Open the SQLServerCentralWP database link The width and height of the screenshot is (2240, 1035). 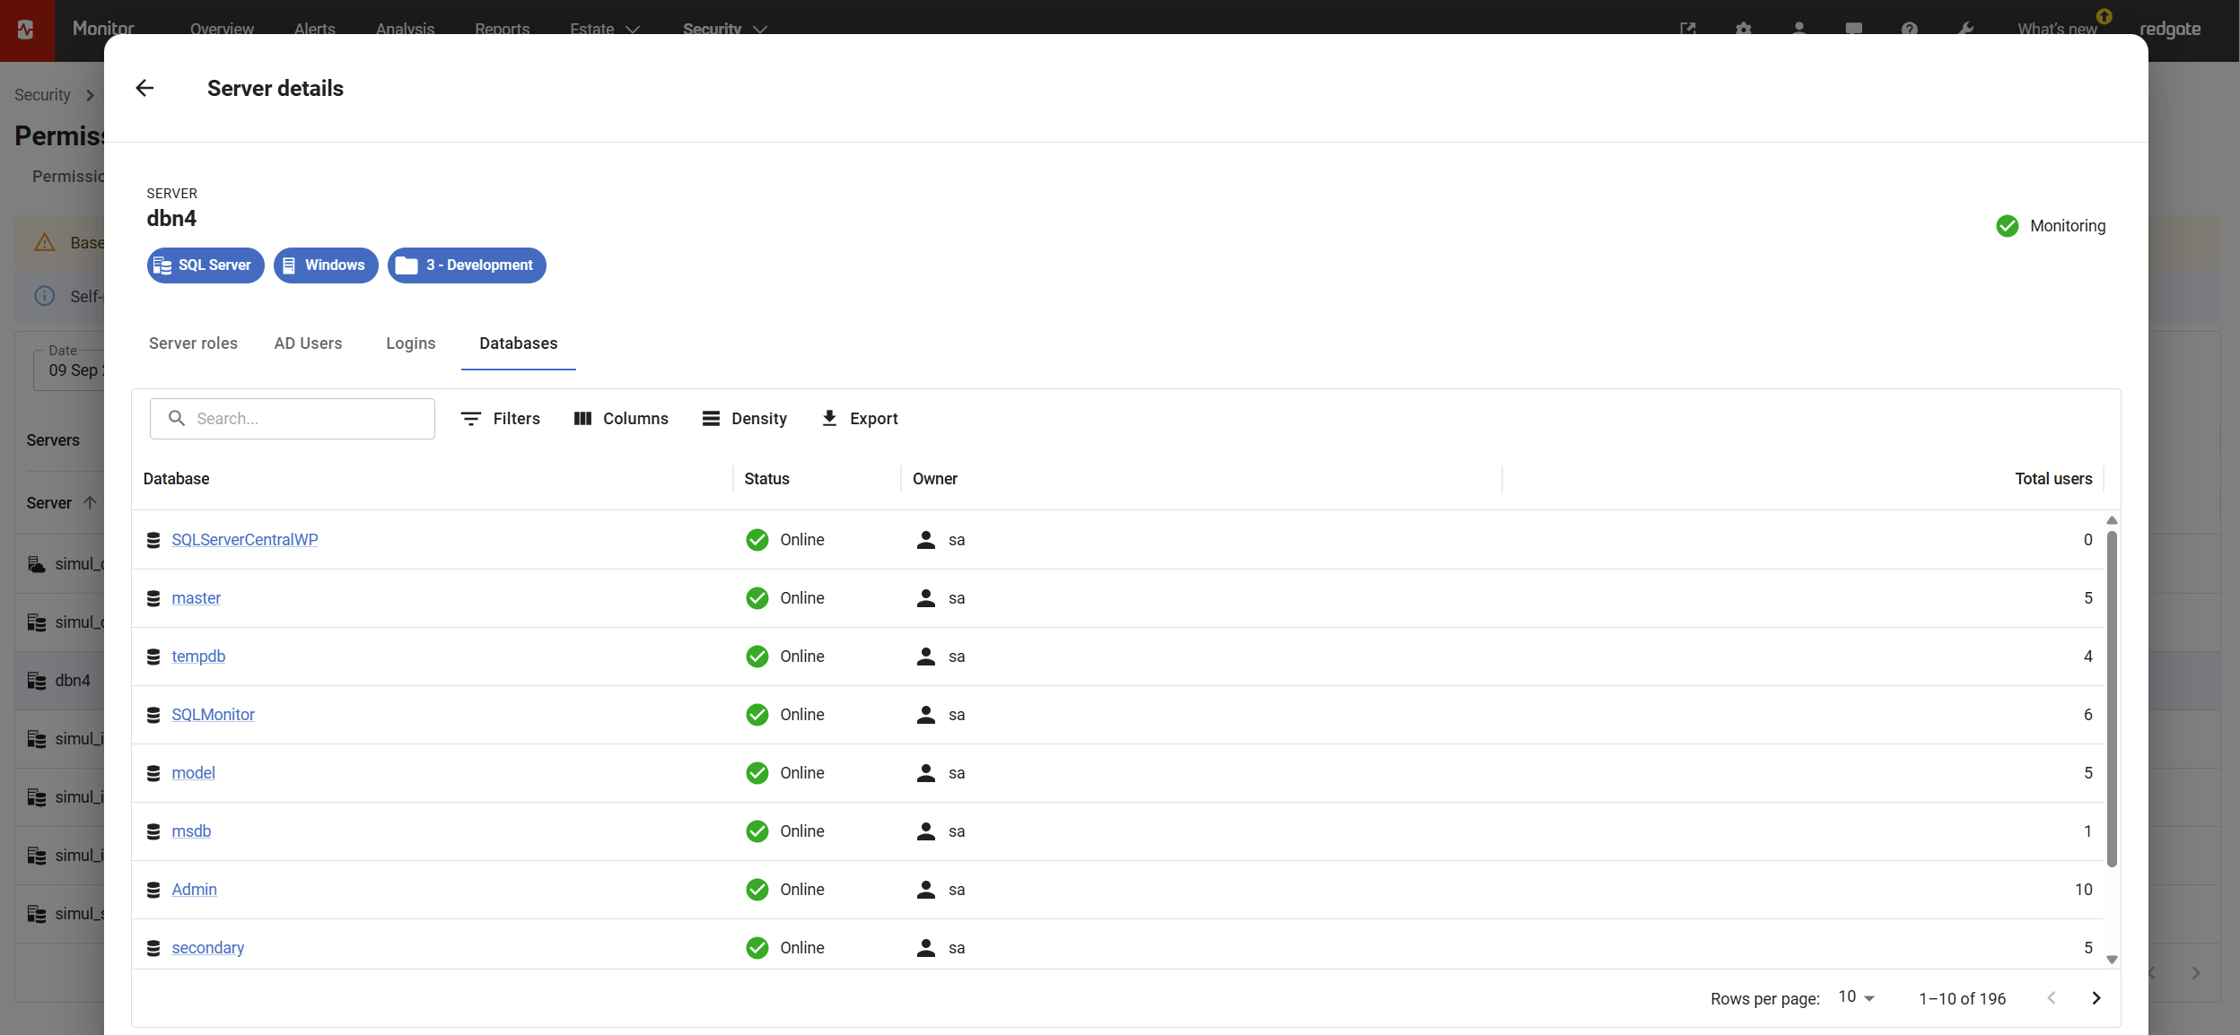244,540
